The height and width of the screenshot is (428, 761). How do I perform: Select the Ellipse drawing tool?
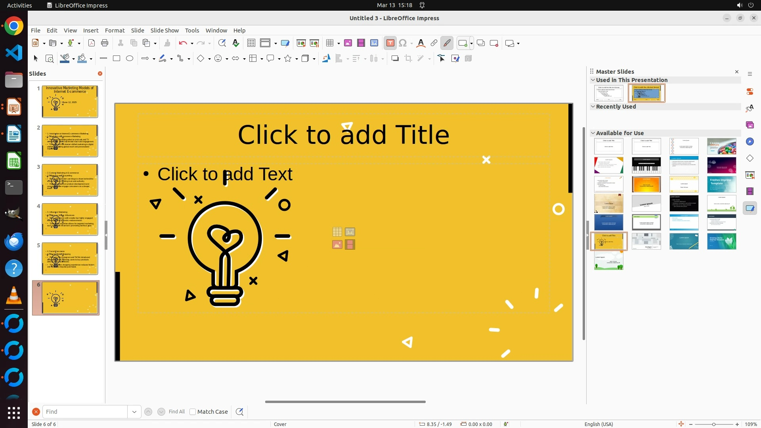pos(130,59)
